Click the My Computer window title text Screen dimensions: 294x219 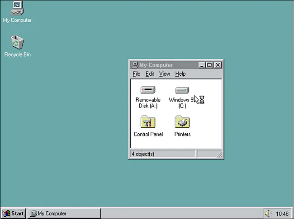(156, 65)
